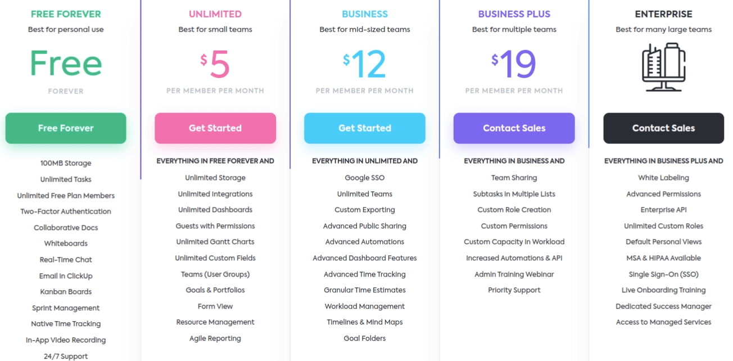Viewport: 733px width, 361px height.
Task: Click the blue Business Get Started button
Action: pyautogui.click(x=365, y=128)
